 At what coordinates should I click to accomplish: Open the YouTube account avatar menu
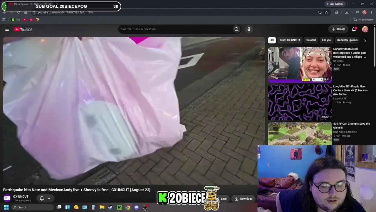click(x=365, y=29)
